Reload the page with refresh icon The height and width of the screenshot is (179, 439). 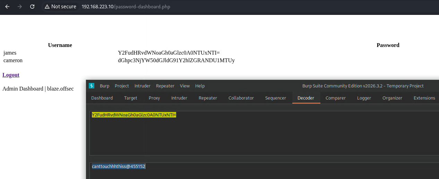[32, 7]
